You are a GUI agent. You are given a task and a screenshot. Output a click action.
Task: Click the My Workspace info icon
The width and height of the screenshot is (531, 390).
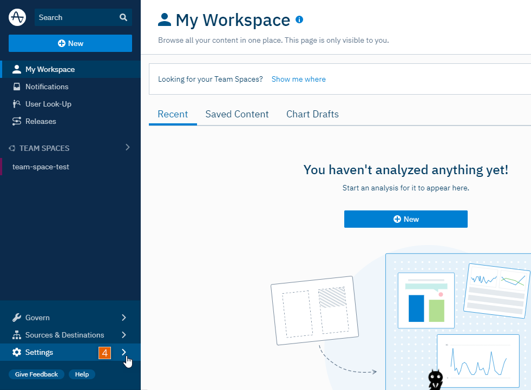pos(299,19)
